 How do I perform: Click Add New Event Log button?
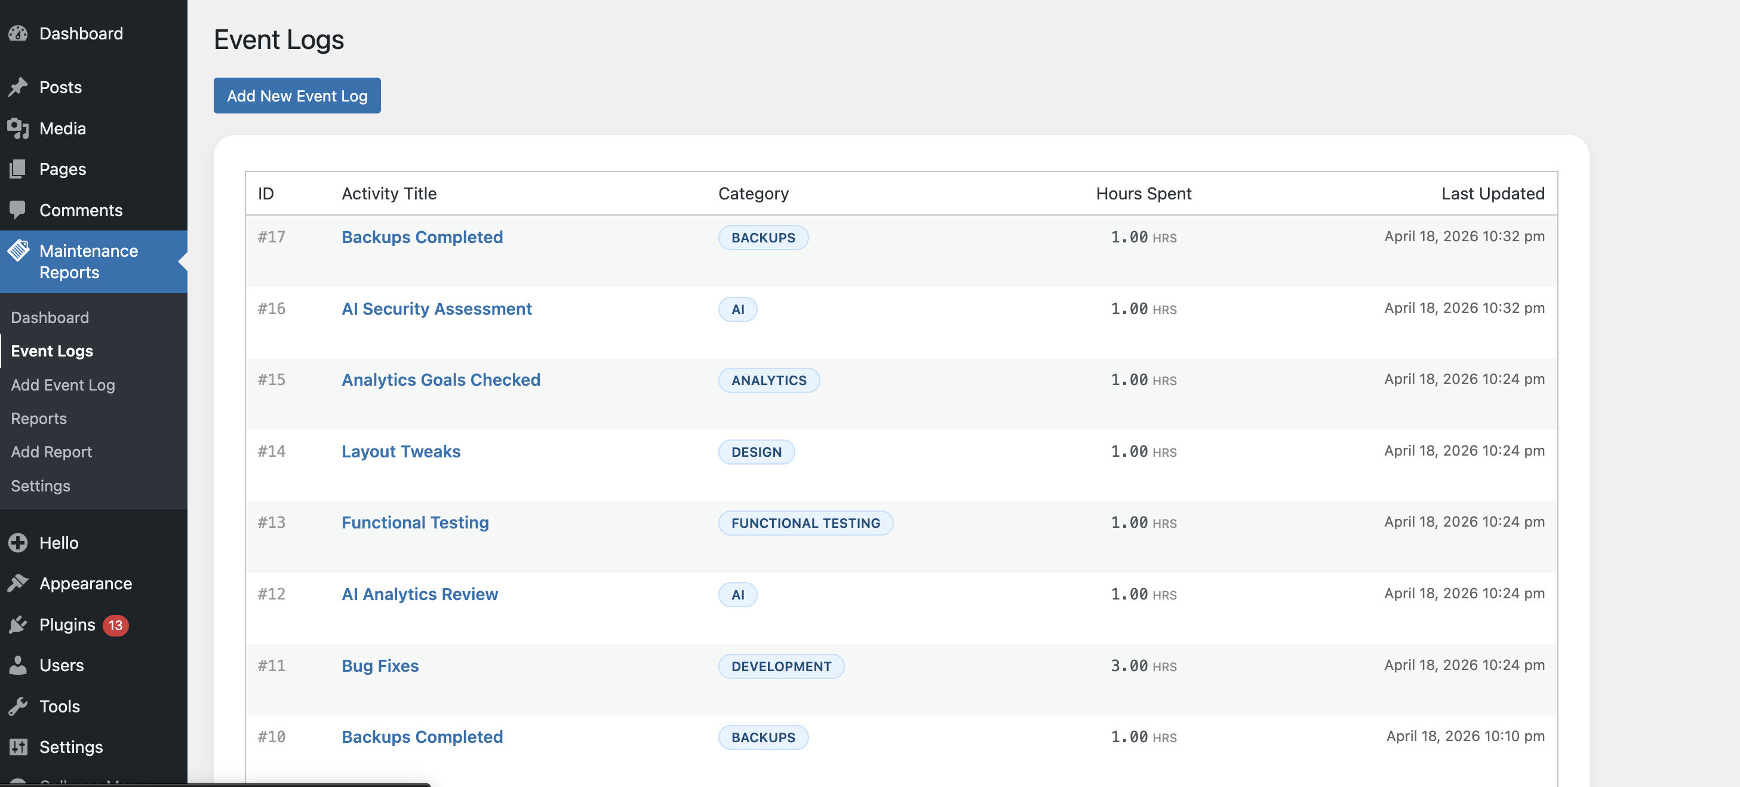297,96
